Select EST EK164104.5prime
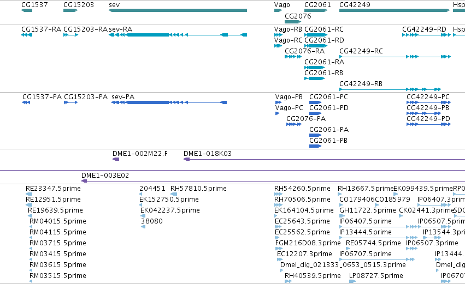Viewport: 465px width, 284px height. [x=276, y=216]
